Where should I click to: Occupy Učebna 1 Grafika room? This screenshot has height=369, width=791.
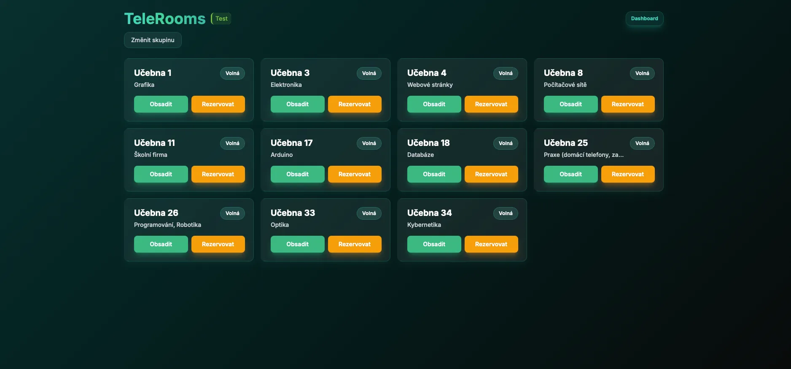point(161,104)
